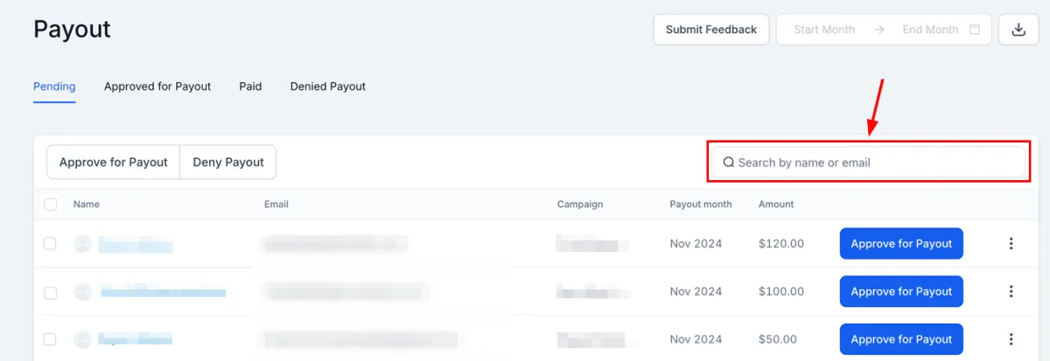Switch to the Paid tab
Image resolution: width=1050 pixels, height=361 pixels.
[250, 87]
